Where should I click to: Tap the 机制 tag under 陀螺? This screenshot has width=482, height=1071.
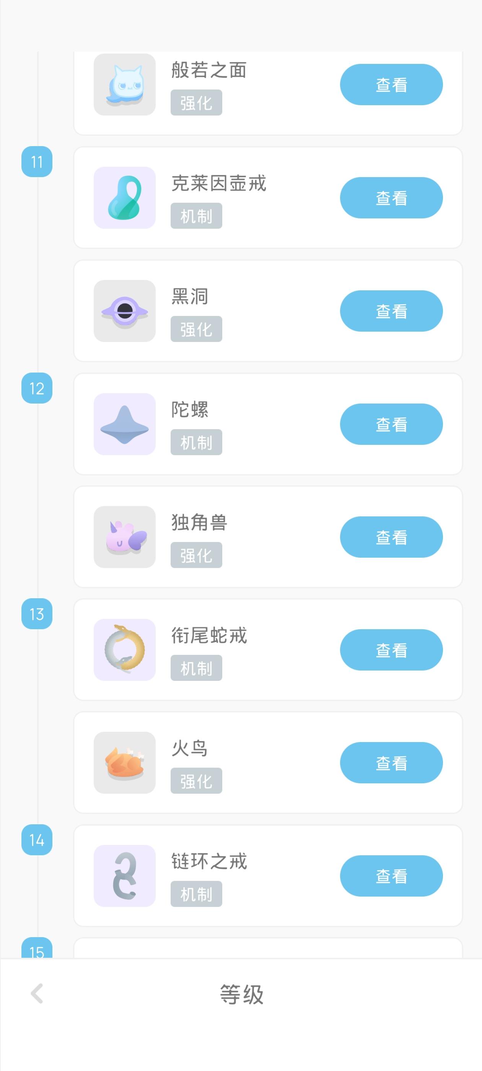pyautogui.click(x=196, y=443)
